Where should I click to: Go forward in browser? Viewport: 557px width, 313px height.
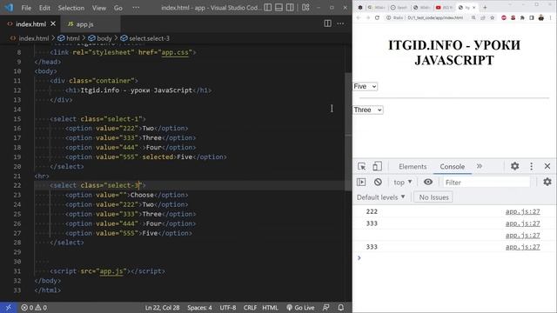tap(368, 17)
